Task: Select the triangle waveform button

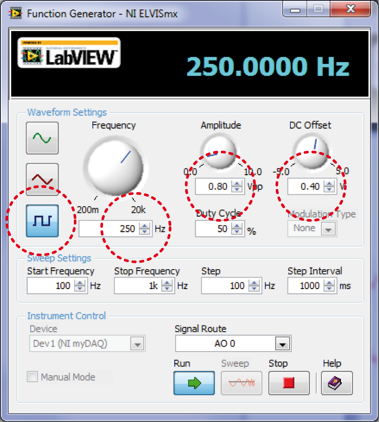Action: point(42,179)
